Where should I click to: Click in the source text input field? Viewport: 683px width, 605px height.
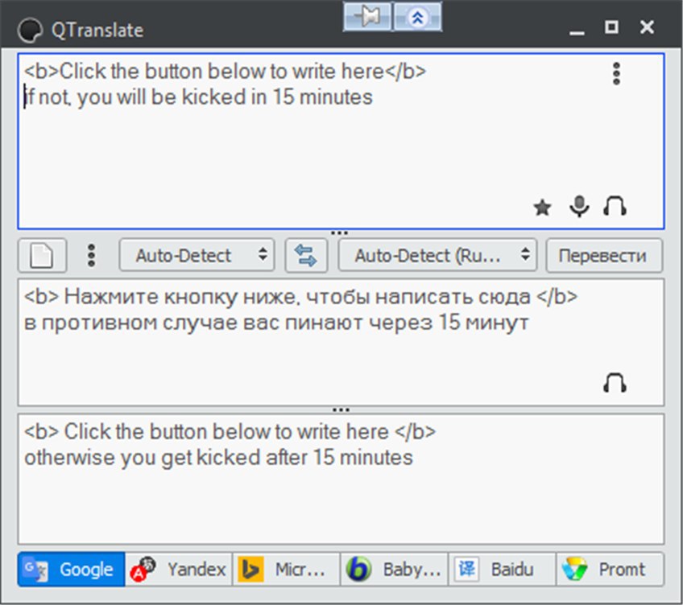[x=341, y=141]
